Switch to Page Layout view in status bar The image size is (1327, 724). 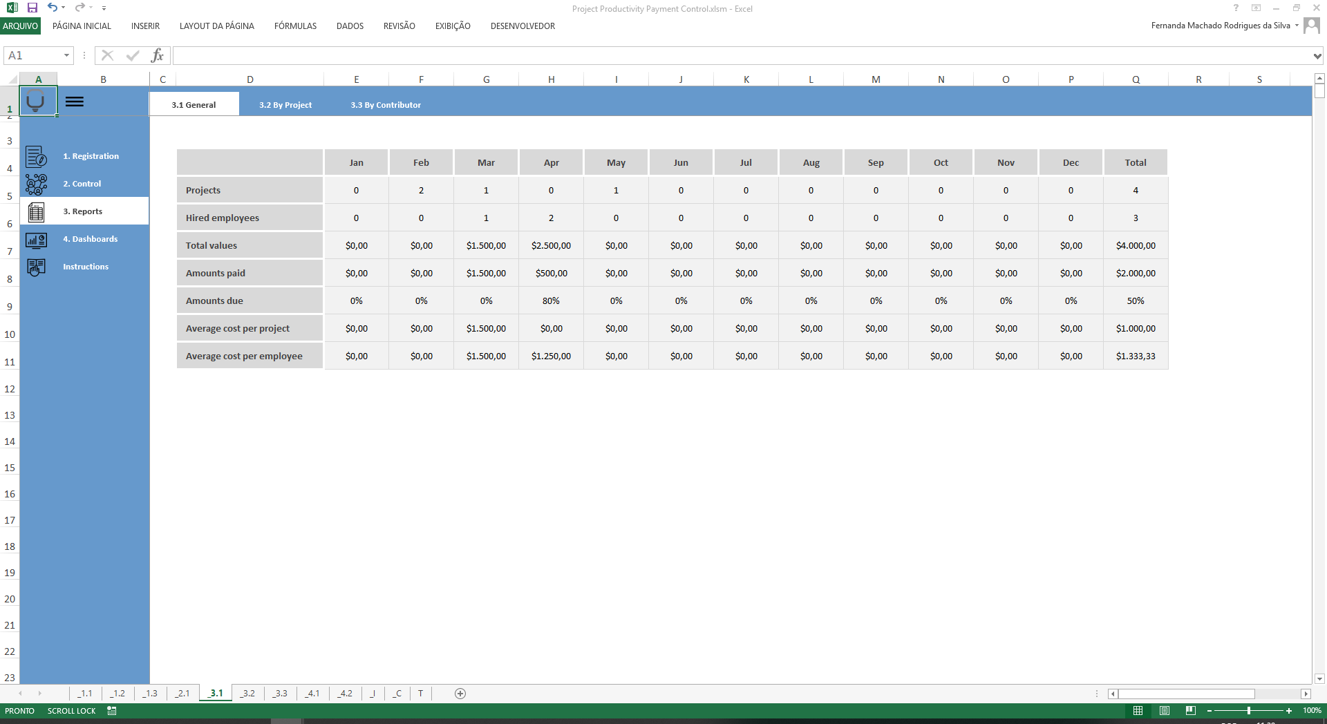tap(1165, 711)
